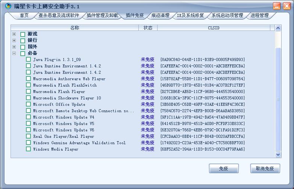Select Microsoft Windows Update V6 row name
The width and height of the screenshot is (294, 189).
click(64, 130)
